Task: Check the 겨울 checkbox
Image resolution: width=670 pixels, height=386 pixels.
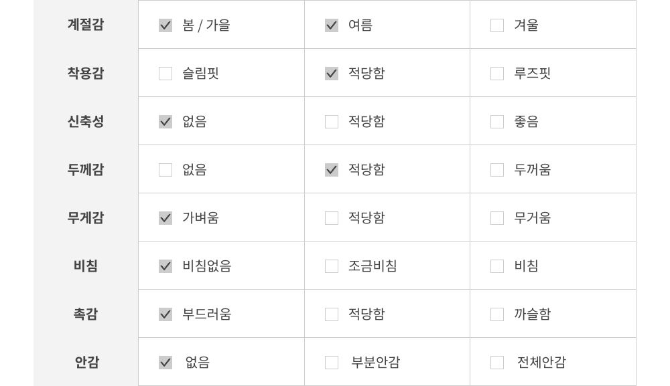Action: [497, 25]
